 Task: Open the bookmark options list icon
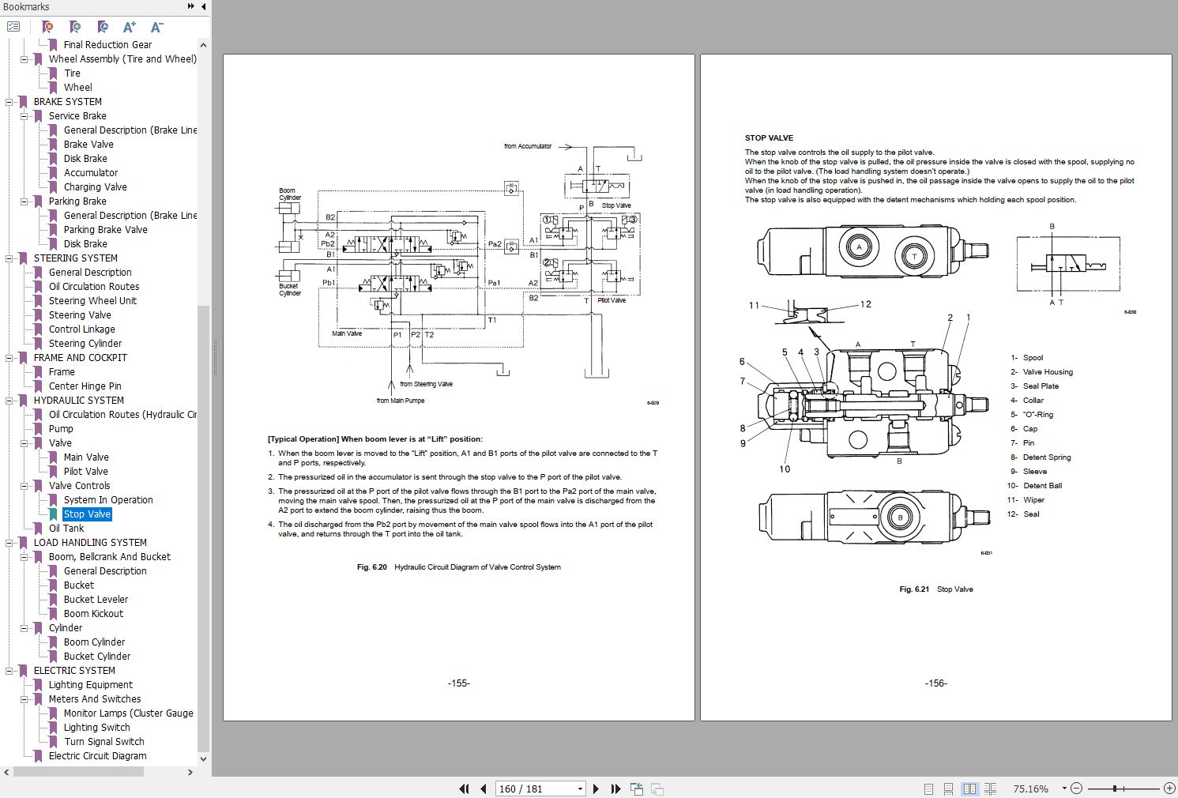coord(13,26)
